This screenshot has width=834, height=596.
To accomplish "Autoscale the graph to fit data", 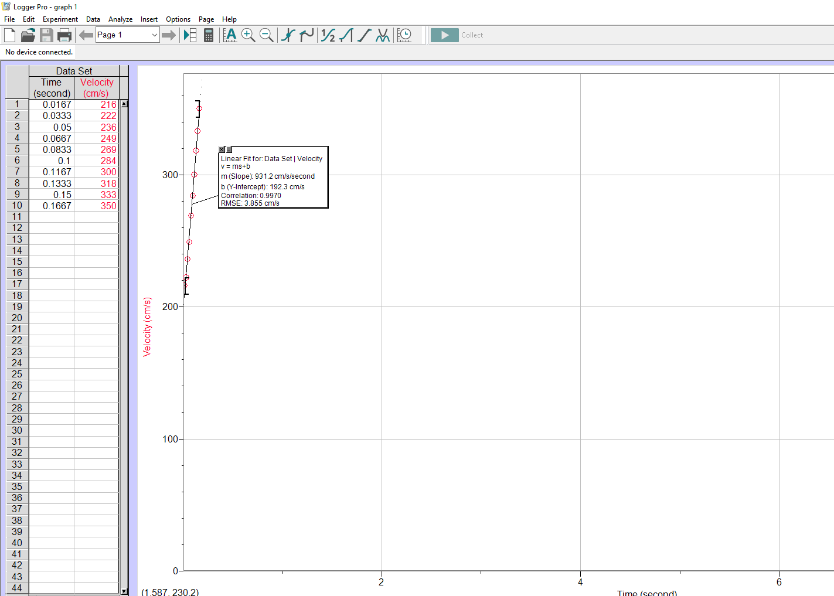I will [230, 35].
